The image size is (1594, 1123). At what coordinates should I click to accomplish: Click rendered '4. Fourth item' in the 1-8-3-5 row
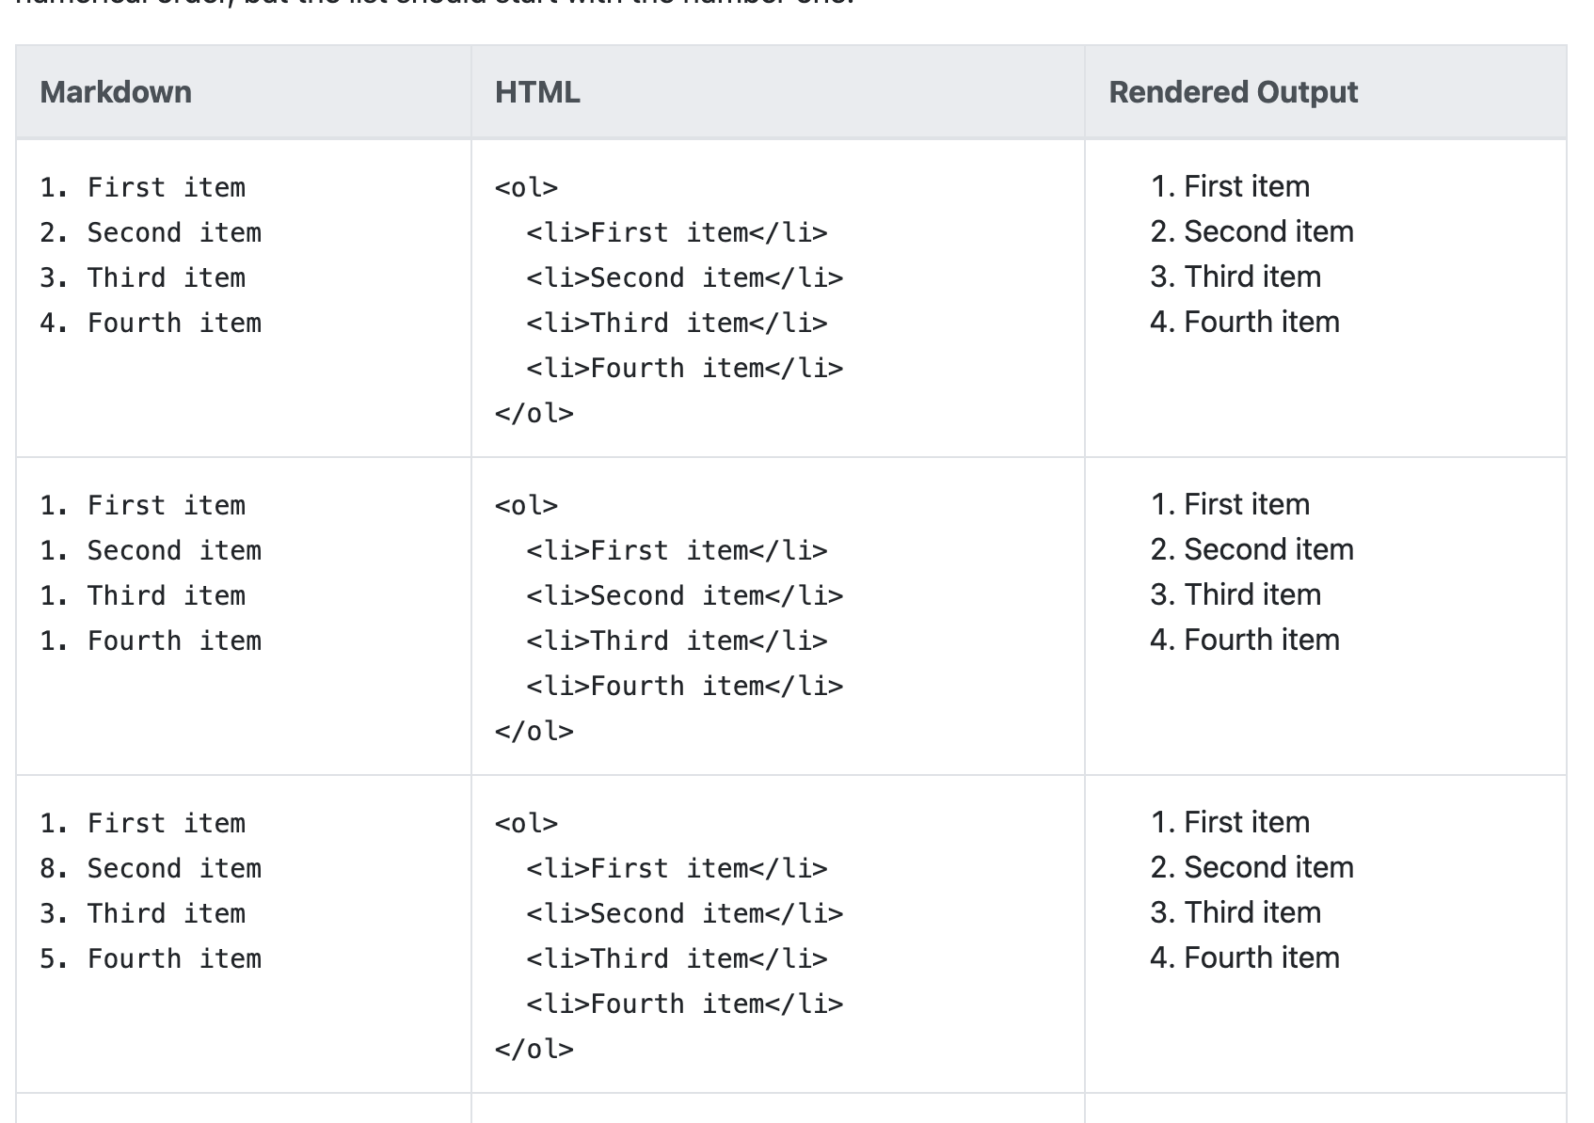1245,957
